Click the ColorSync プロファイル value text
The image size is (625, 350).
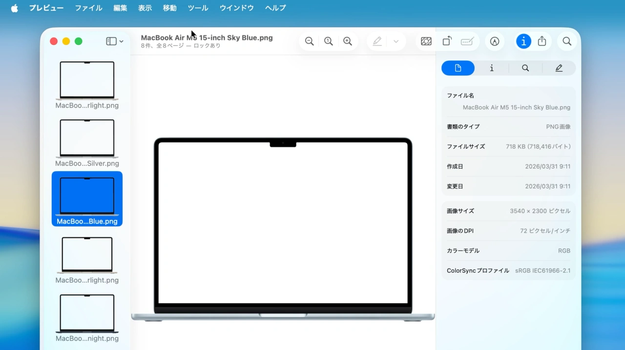542,271
